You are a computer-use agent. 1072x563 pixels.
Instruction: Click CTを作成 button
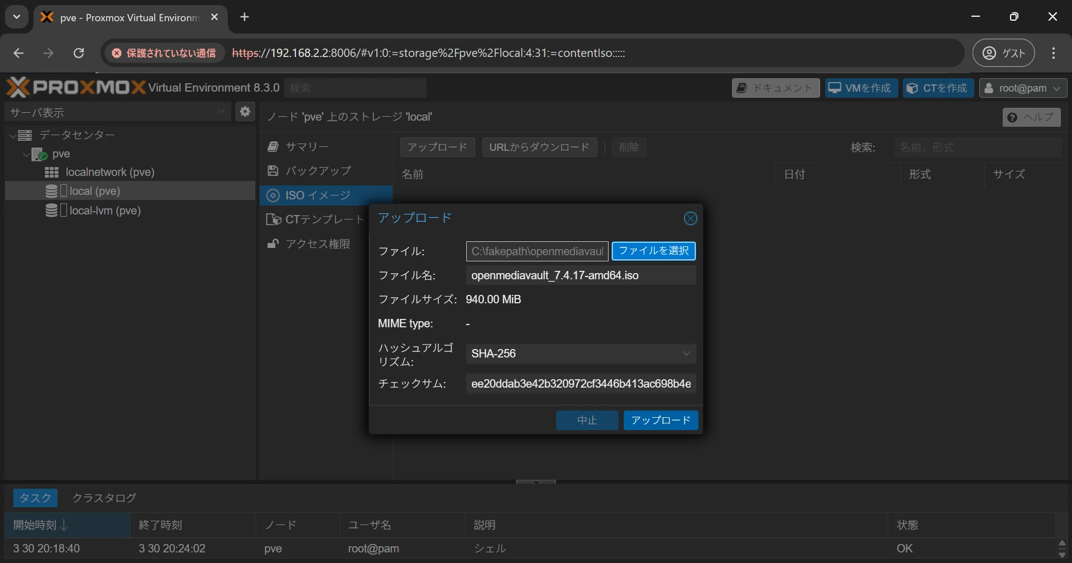click(x=939, y=88)
